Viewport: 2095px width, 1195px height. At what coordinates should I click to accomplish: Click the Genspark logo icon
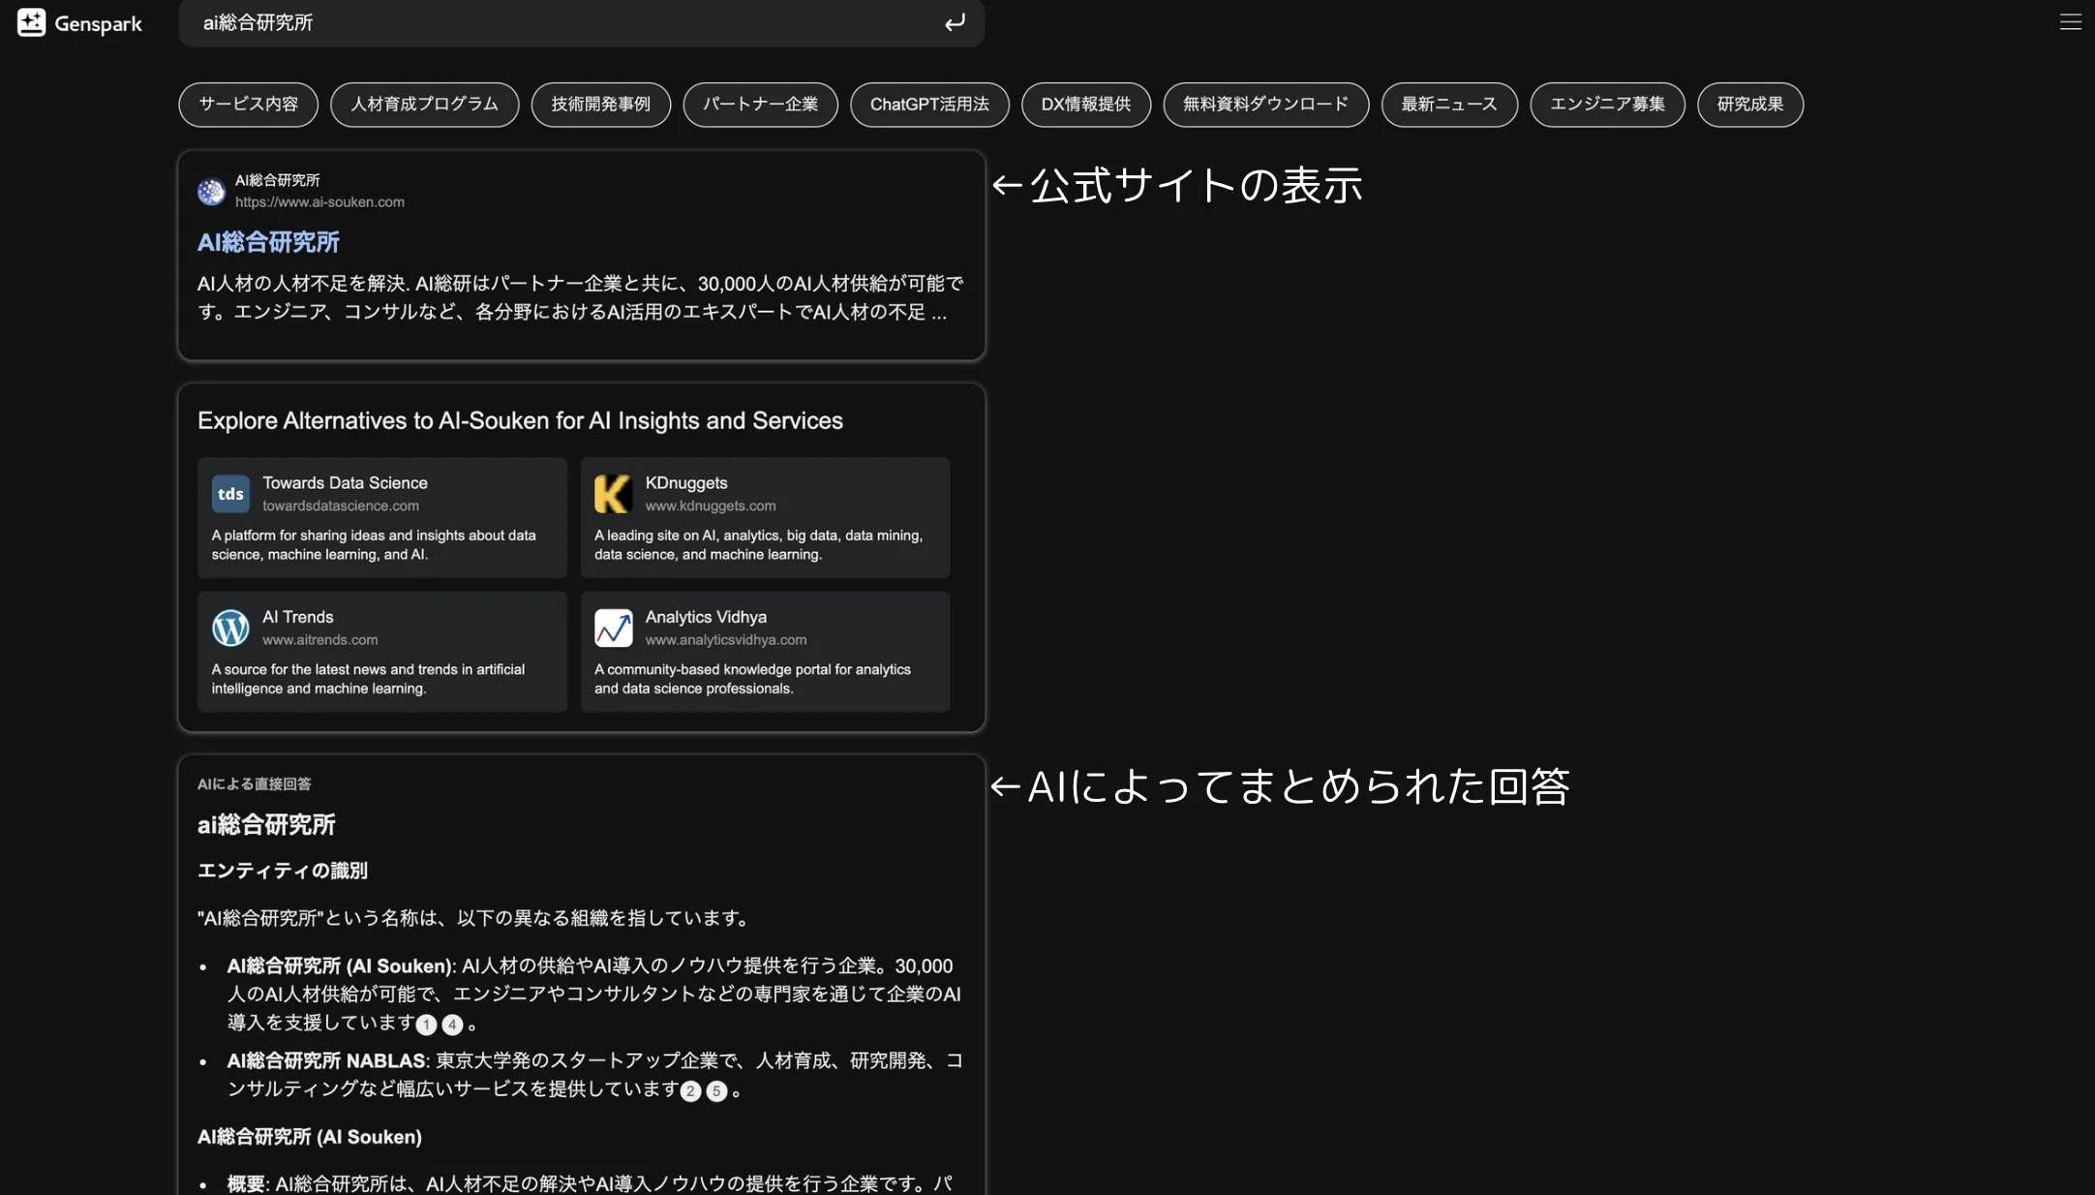31,22
